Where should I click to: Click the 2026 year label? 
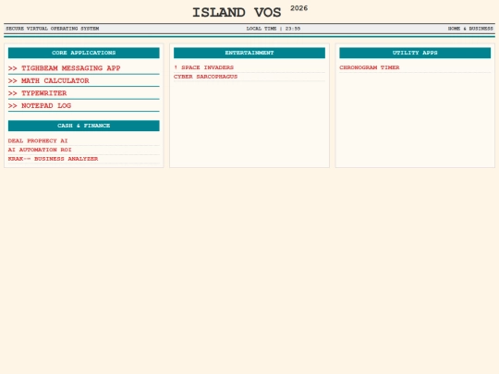tap(299, 8)
